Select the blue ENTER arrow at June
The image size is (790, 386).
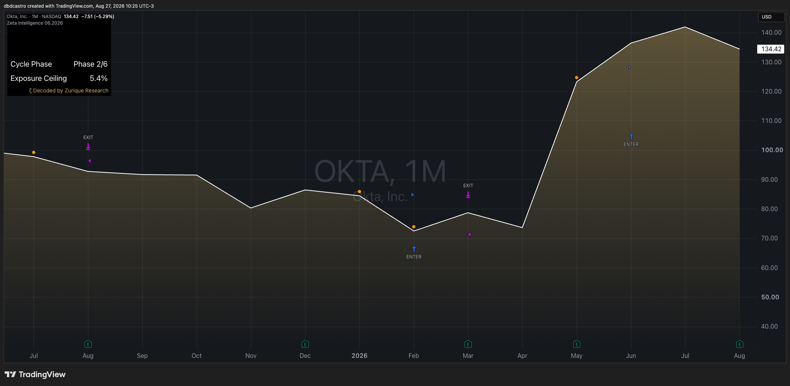point(631,137)
